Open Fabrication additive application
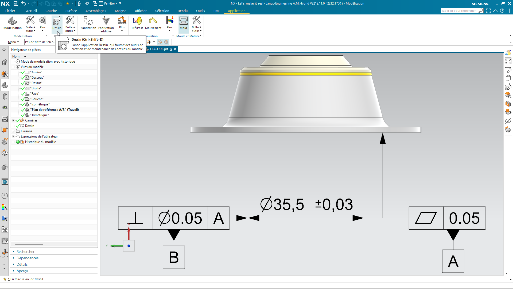The width and height of the screenshot is (513, 289). pyautogui.click(x=106, y=25)
